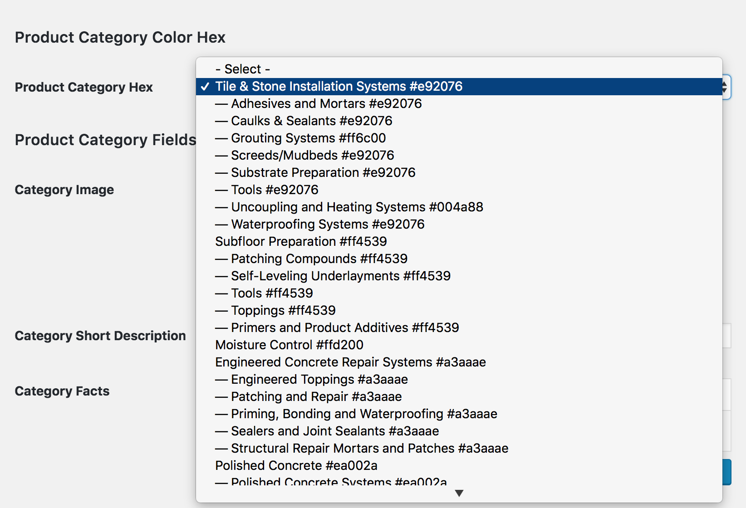
Task: Pick Substrate Preparation #e92076 option
Action: (x=459, y=172)
